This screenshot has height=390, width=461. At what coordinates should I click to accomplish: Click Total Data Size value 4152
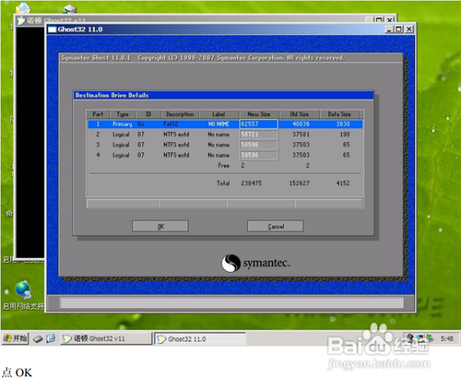coord(343,183)
